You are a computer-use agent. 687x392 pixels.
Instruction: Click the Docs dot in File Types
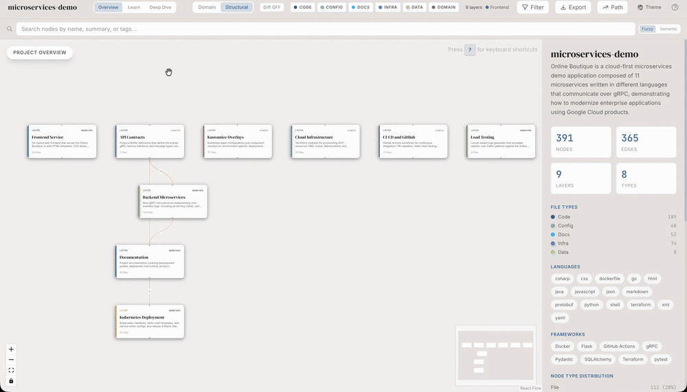pyautogui.click(x=553, y=234)
